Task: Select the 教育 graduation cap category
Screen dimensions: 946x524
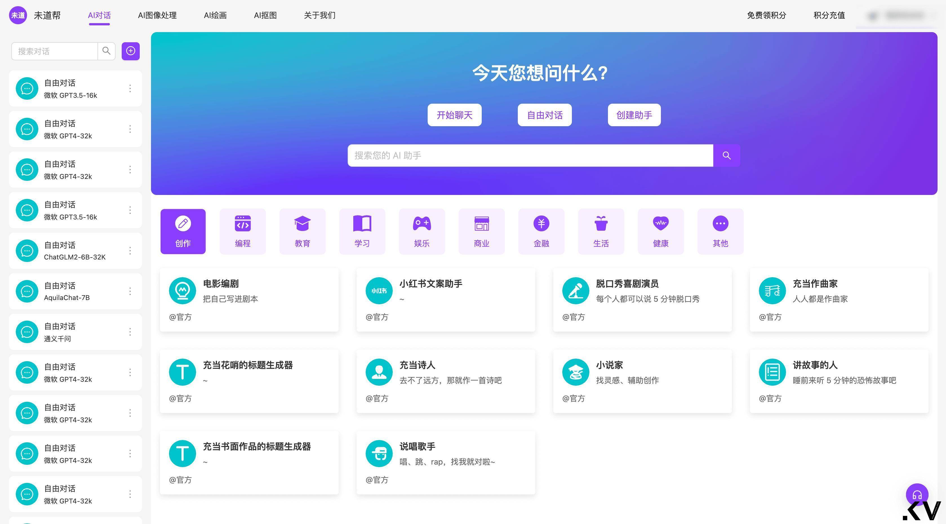Action: pos(302,231)
